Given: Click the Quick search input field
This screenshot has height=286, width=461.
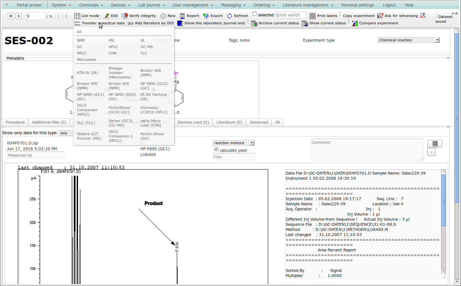Looking at the screenshot, I should click(x=290, y=15).
